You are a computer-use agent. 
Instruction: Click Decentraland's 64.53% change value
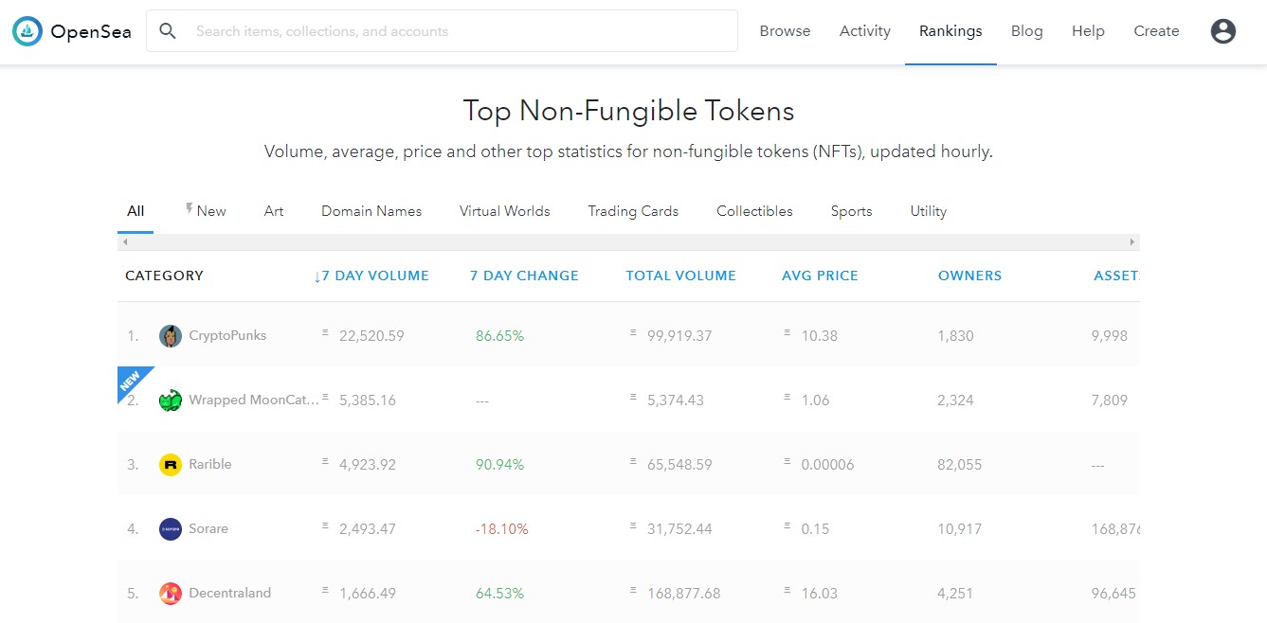(x=499, y=594)
